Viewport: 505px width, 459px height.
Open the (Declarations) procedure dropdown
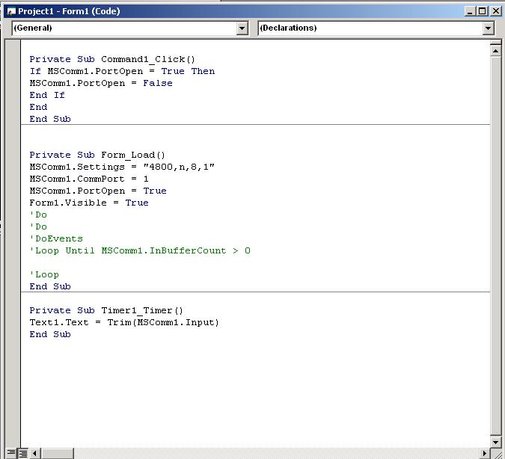[x=489, y=28]
